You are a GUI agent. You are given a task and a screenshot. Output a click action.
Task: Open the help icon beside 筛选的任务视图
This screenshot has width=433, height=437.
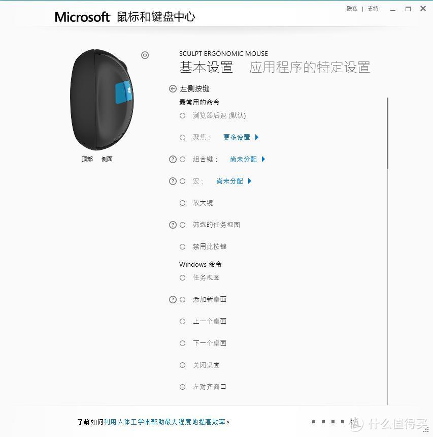coord(173,225)
